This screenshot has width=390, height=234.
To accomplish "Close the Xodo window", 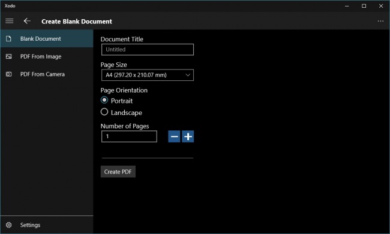I will (381, 6).
